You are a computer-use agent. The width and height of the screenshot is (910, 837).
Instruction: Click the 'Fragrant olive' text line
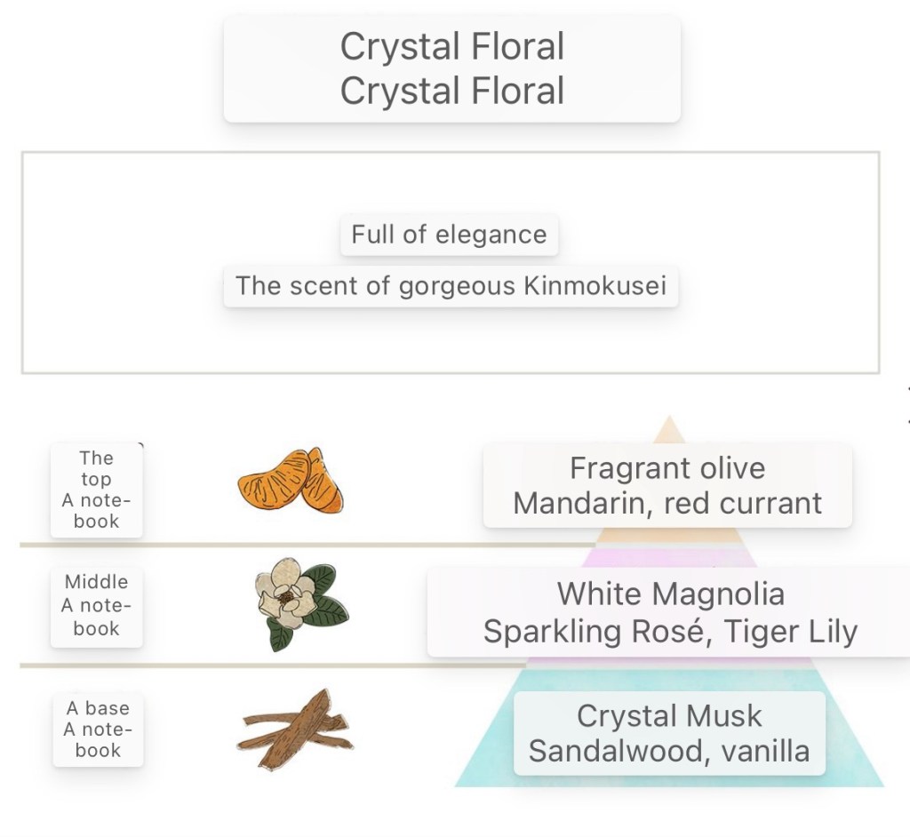click(x=667, y=467)
